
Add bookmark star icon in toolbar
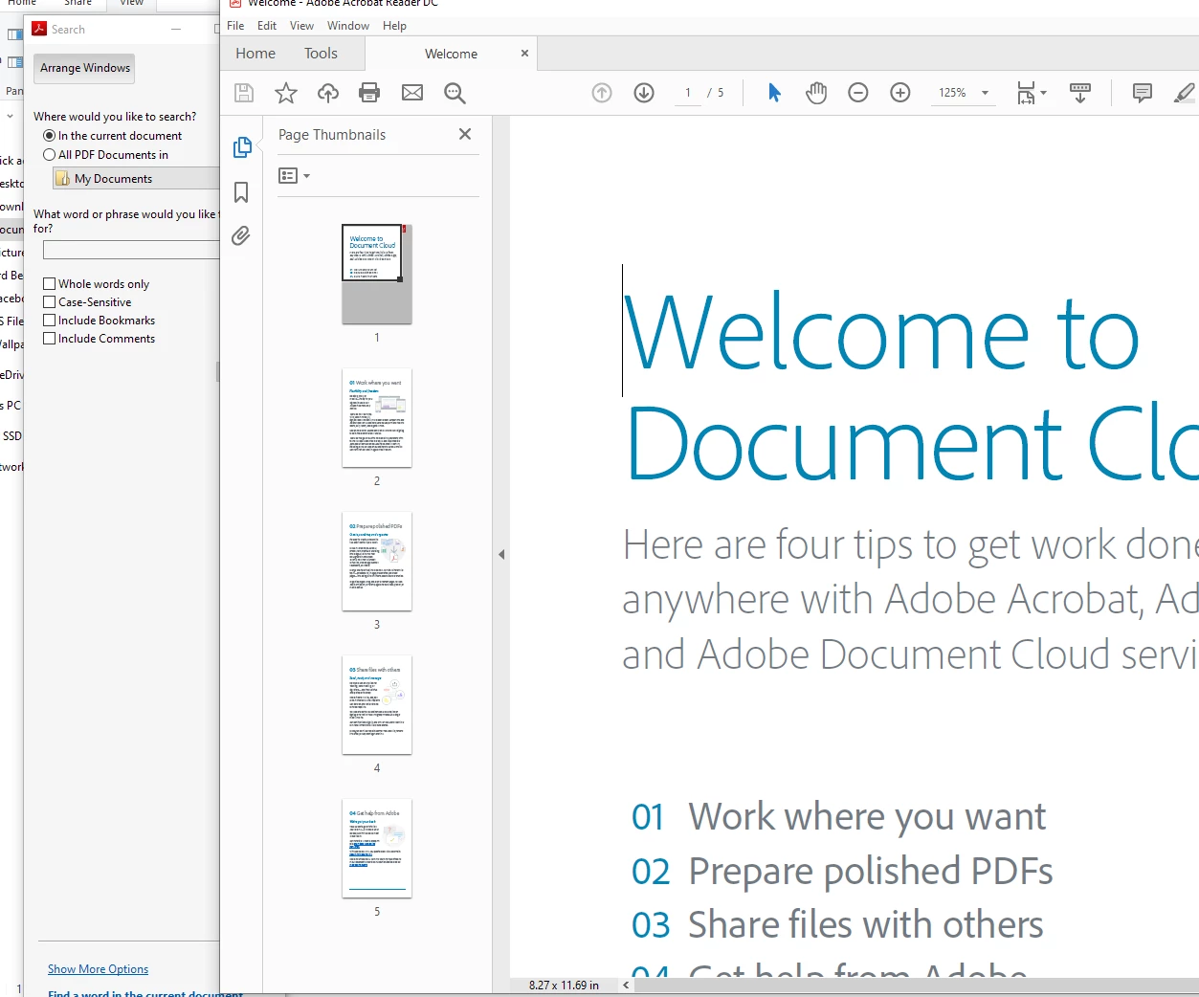286,93
